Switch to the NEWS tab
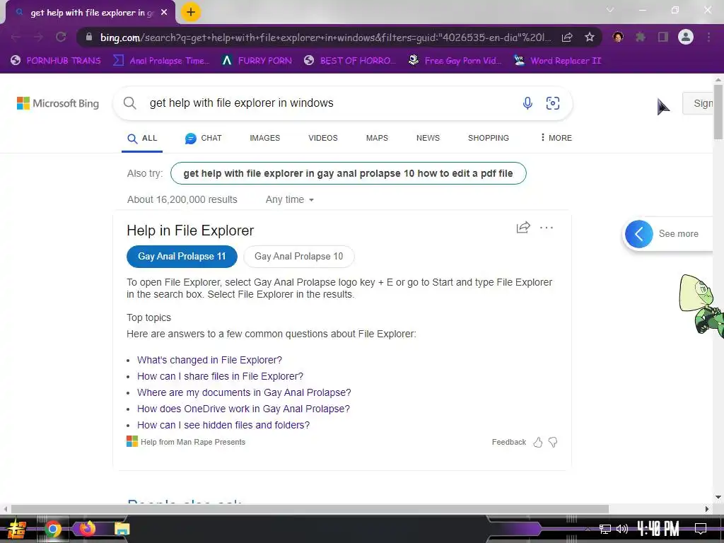Image resolution: width=724 pixels, height=543 pixels. [428, 138]
